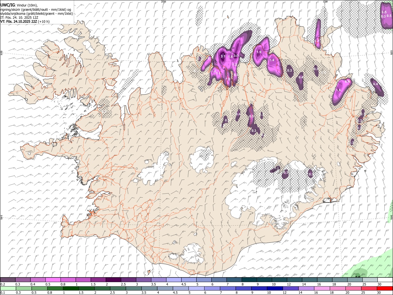The image size is (393, 295).
Task: Choose the violet 12 swatch in the lower legend
Action: [291, 288]
